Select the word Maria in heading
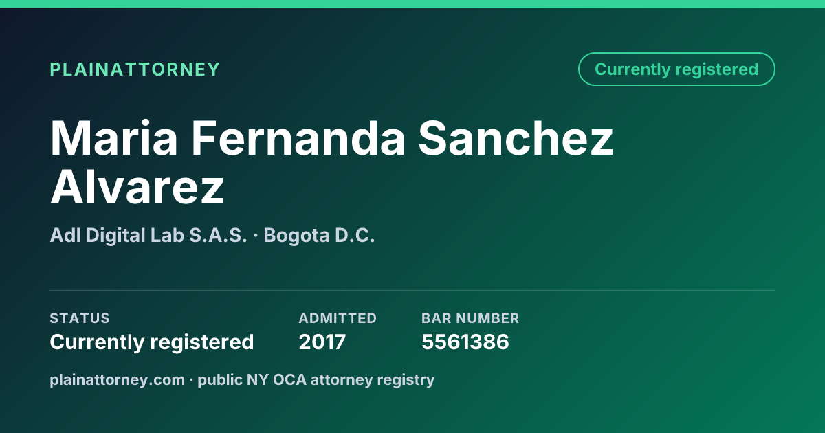825x433 pixels. click(114, 137)
